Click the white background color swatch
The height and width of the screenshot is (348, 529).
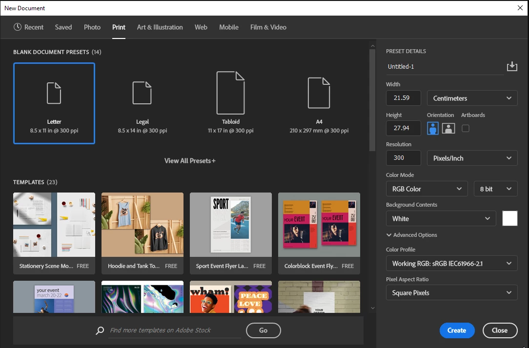[510, 218]
